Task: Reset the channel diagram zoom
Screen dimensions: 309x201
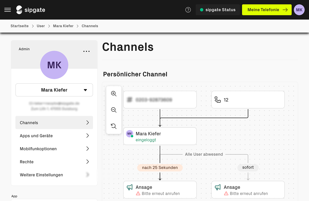Action: point(114,126)
